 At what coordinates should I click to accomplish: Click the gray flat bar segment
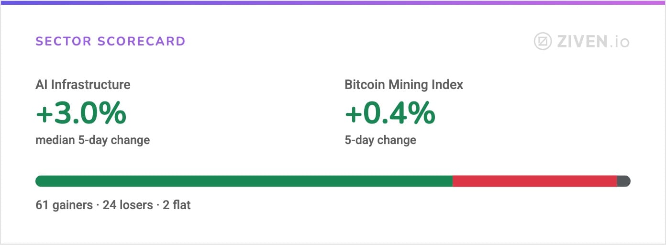(x=624, y=181)
